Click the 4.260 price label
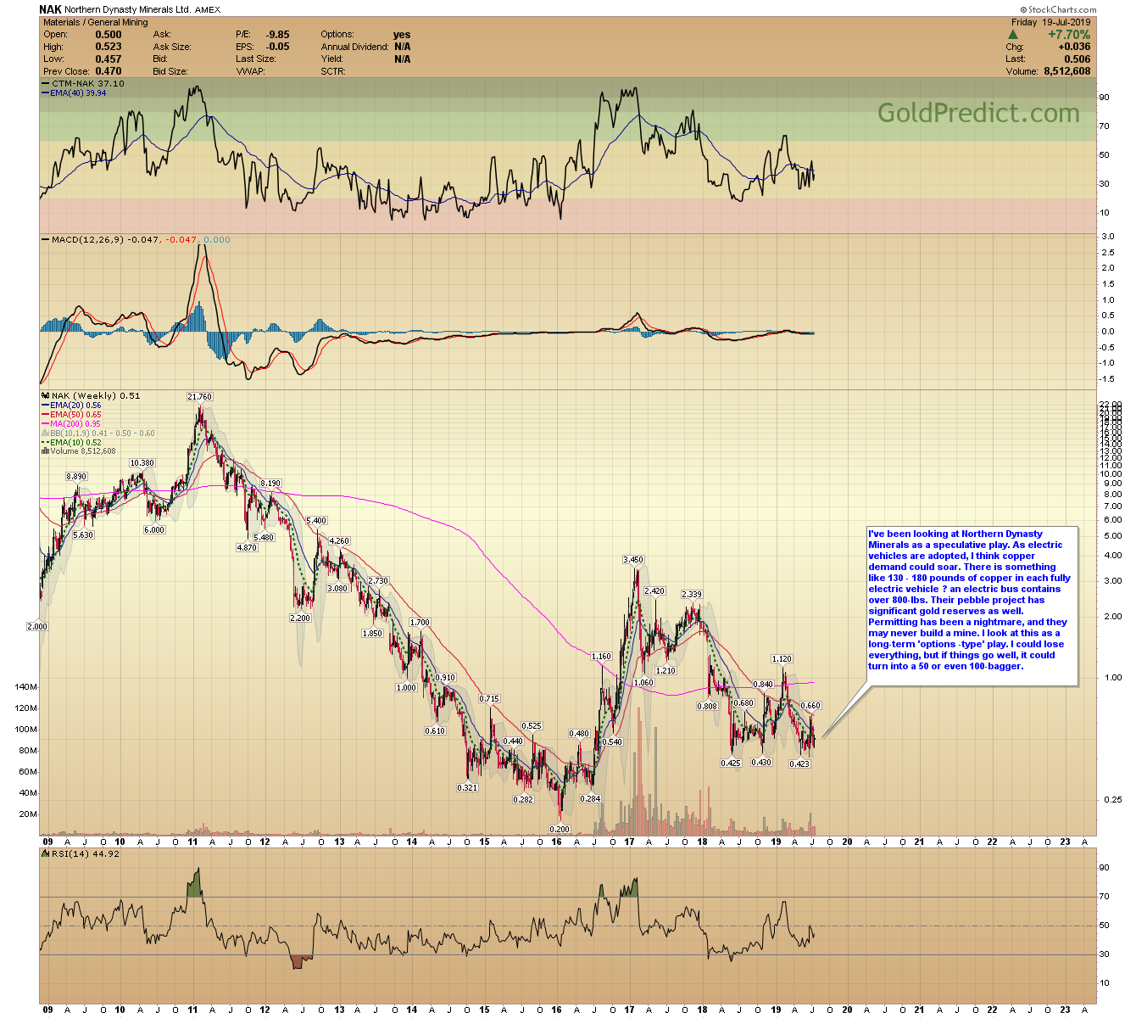The height and width of the screenshot is (1018, 1136). pyautogui.click(x=339, y=541)
